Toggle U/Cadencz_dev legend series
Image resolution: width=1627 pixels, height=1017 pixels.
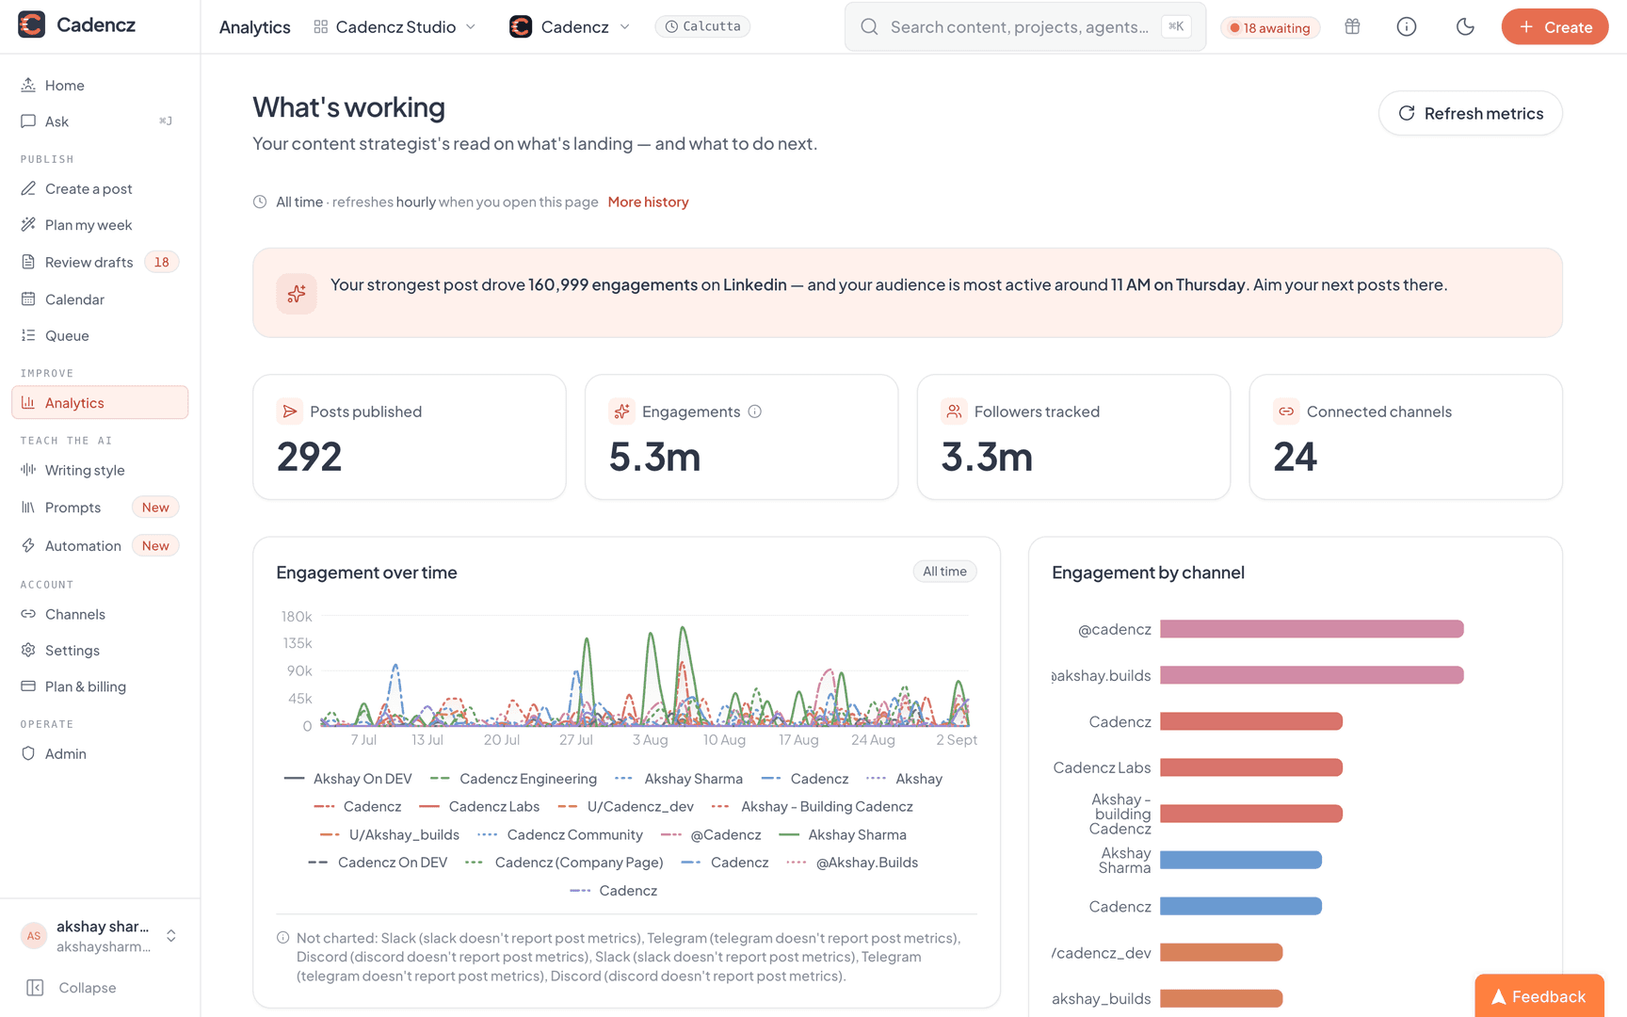click(x=625, y=806)
